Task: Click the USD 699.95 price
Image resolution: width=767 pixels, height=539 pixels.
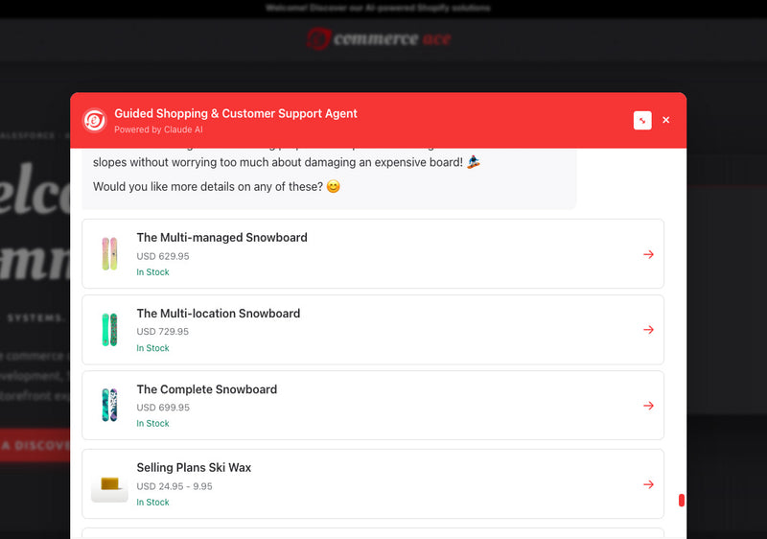Action: tap(163, 408)
